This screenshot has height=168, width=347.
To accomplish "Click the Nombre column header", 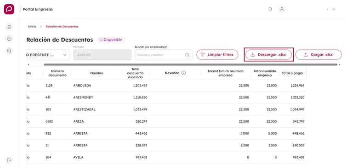I will pos(97,73).
